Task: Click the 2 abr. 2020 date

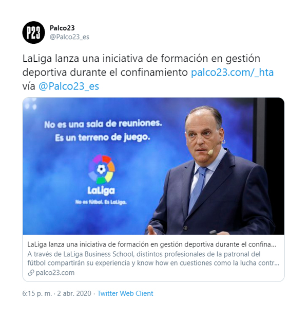Action: [74, 293]
